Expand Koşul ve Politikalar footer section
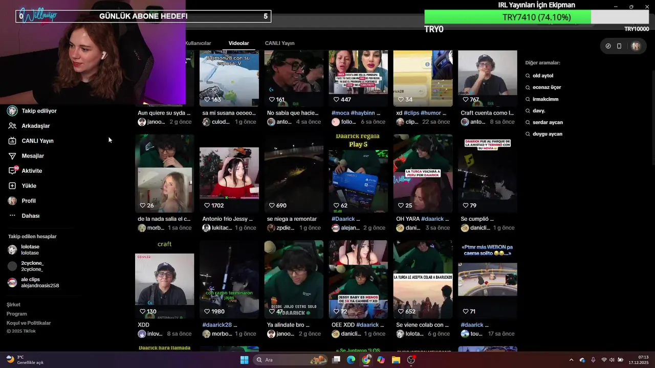The image size is (655, 368). click(x=29, y=323)
